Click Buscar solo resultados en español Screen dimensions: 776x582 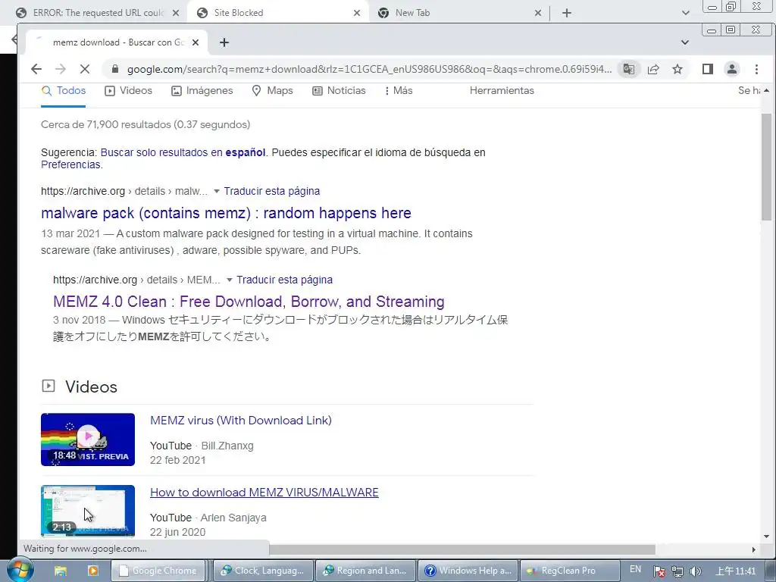click(183, 152)
